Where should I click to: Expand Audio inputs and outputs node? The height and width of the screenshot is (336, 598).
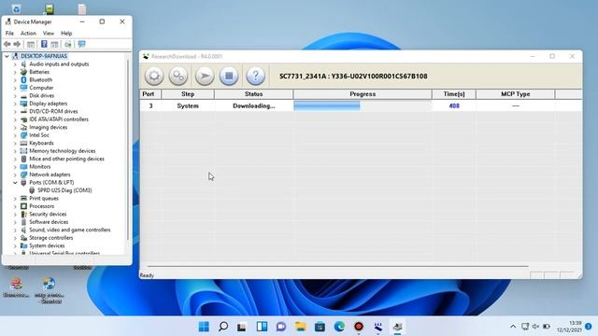(x=15, y=64)
